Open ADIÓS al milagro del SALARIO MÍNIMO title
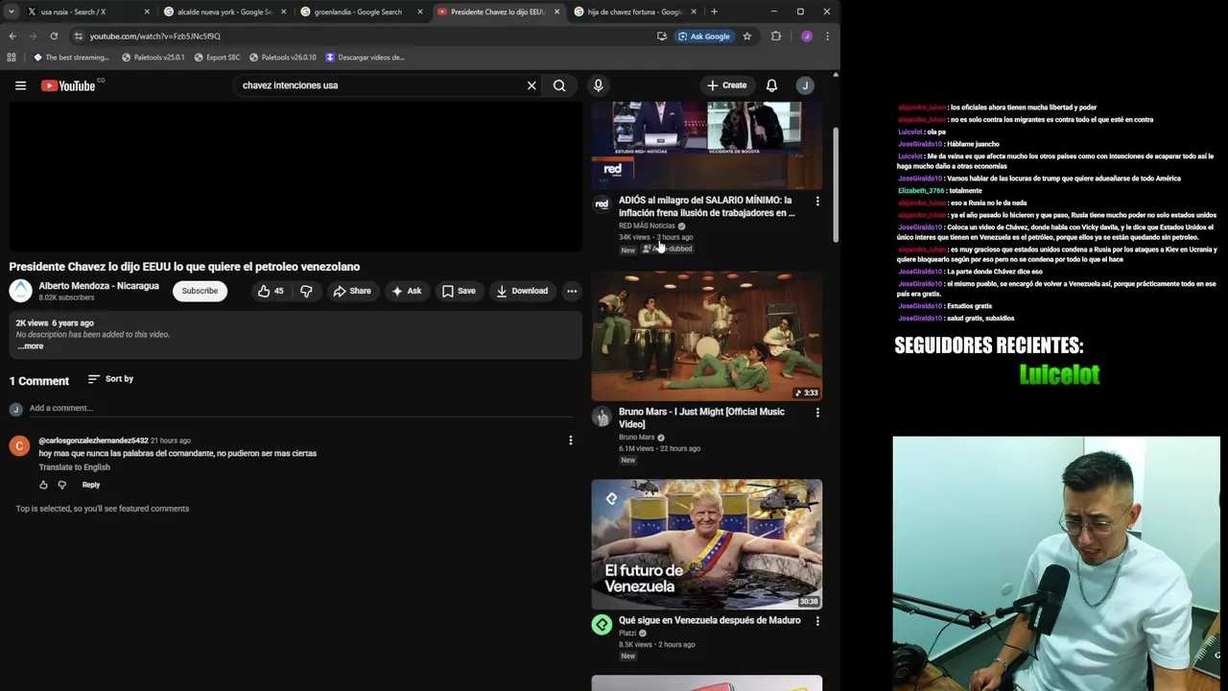The height and width of the screenshot is (691, 1228). coord(706,206)
